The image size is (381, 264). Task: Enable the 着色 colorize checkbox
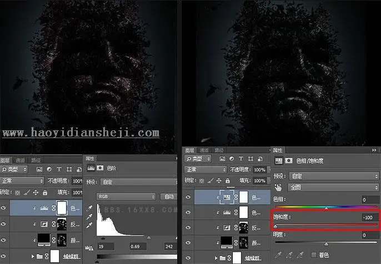tap(314, 255)
